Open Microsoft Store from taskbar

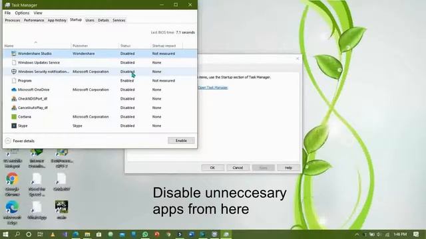click(x=99, y=234)
